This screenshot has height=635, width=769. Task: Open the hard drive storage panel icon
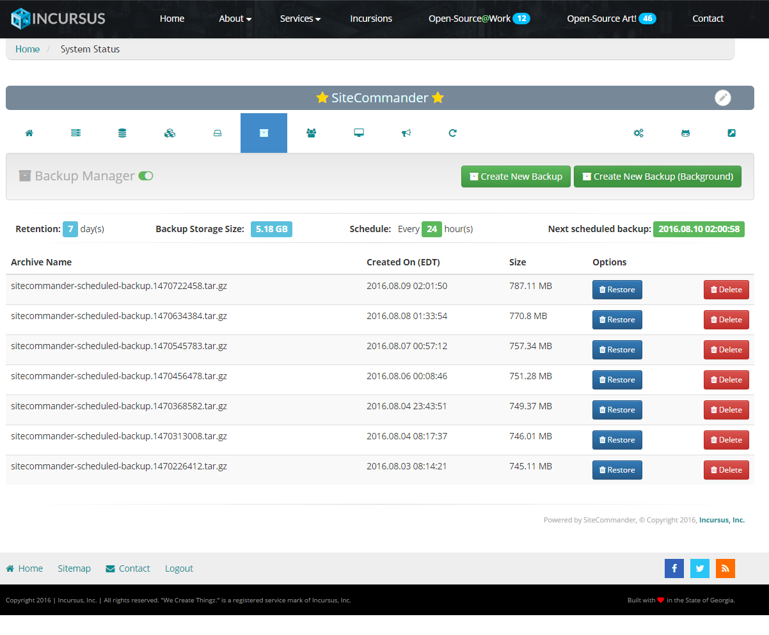point(216,133)
